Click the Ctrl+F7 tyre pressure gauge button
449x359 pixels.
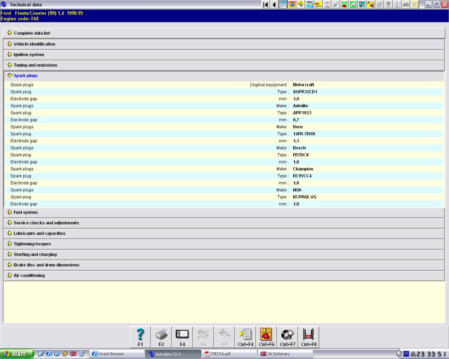click(x=288, y=337)
